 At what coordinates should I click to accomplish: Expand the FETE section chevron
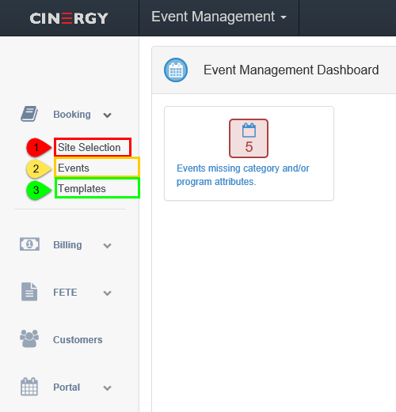click(x=107, y=293)
